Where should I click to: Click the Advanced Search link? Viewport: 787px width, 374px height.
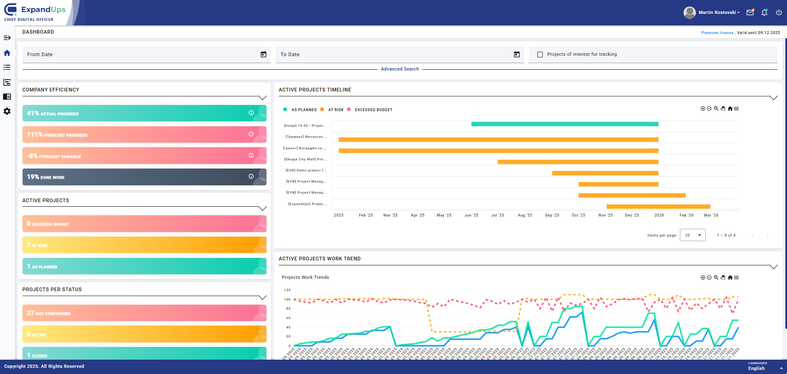pos(400,69)
